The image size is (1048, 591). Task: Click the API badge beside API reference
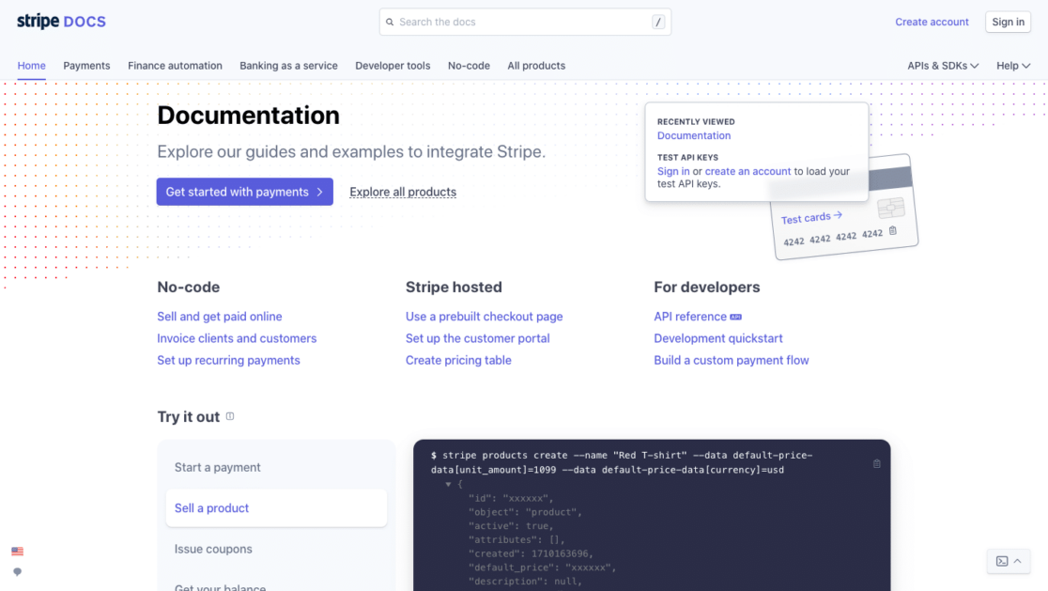click(736, 317)
